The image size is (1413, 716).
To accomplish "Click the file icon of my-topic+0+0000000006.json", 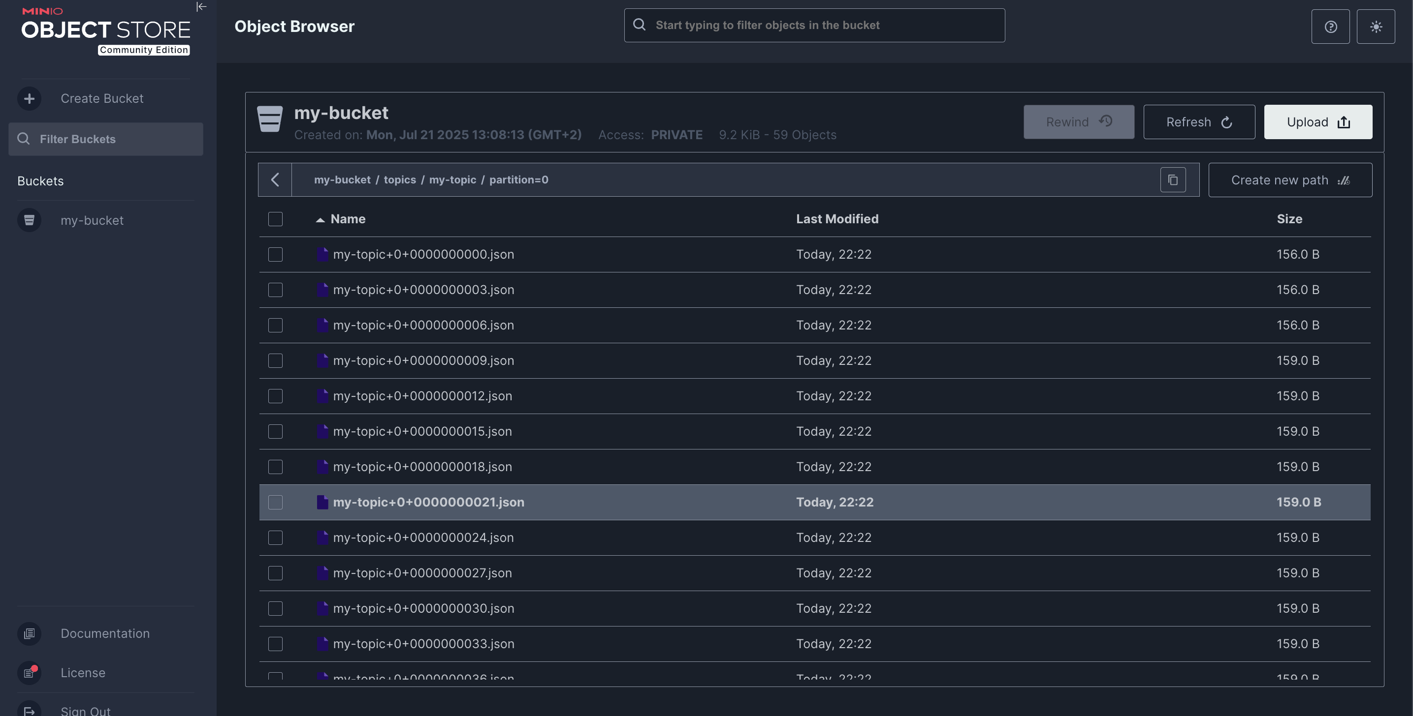I will tap(322, 325).
